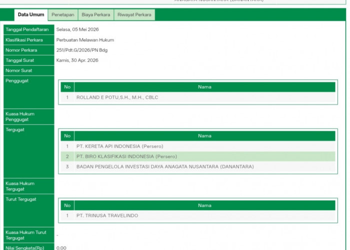This screenshot has width=350, height=250.
Task: Click the Nama header in Turut Tergugat table
Action: pyautogui.click(x=204, y=205)
